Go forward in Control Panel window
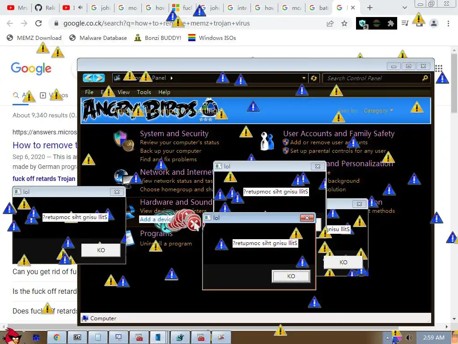Screen dimensions: 458x344 point(99,78)
